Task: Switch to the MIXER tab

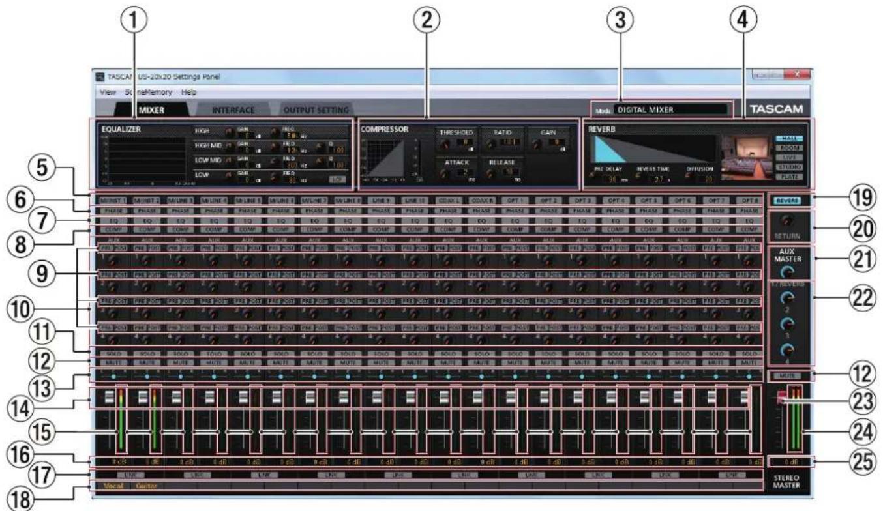Action: [x=151, y=110]
